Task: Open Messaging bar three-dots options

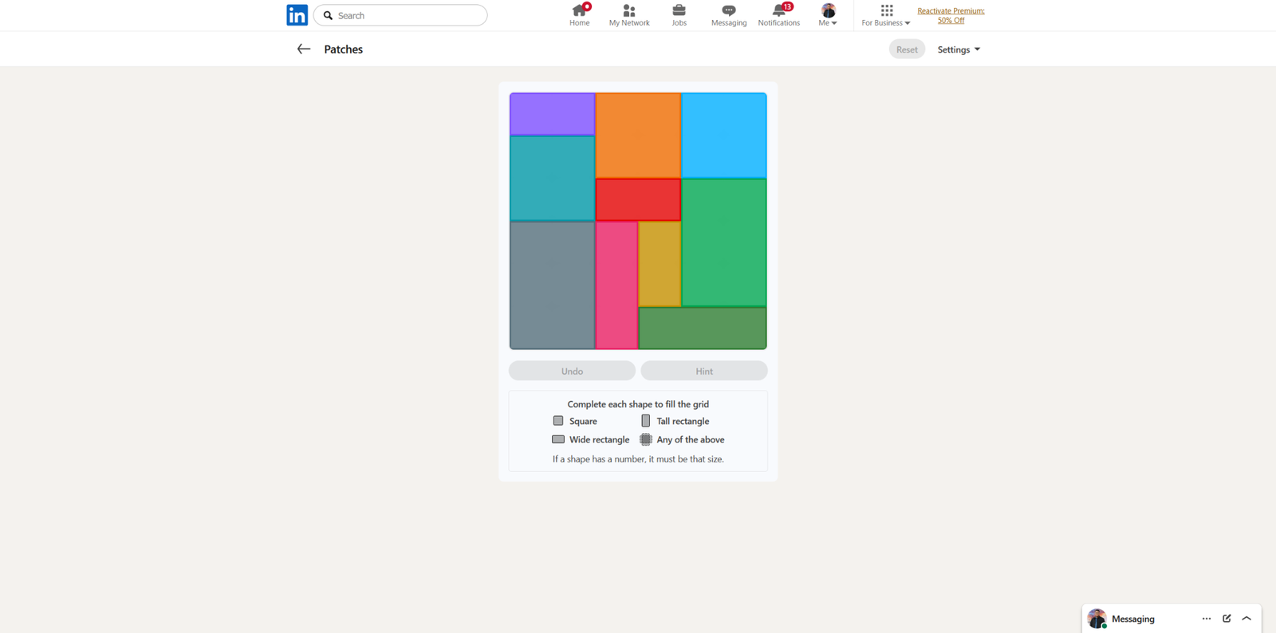Action: (1206, 619)
